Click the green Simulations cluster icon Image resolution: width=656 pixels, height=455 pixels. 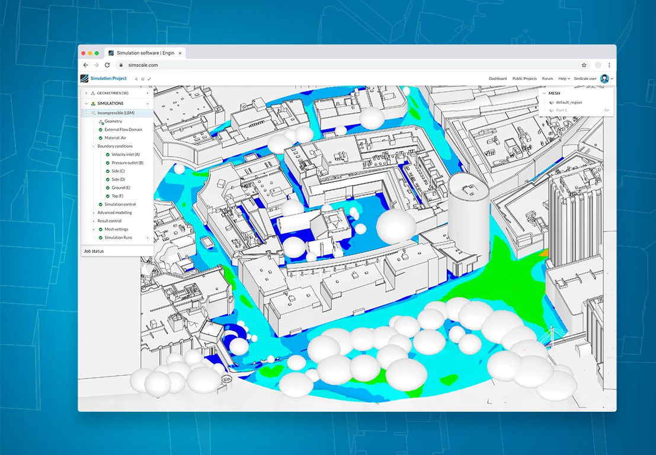93,103
